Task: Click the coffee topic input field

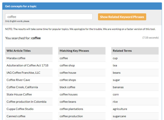Action: [x=49, y=16]
